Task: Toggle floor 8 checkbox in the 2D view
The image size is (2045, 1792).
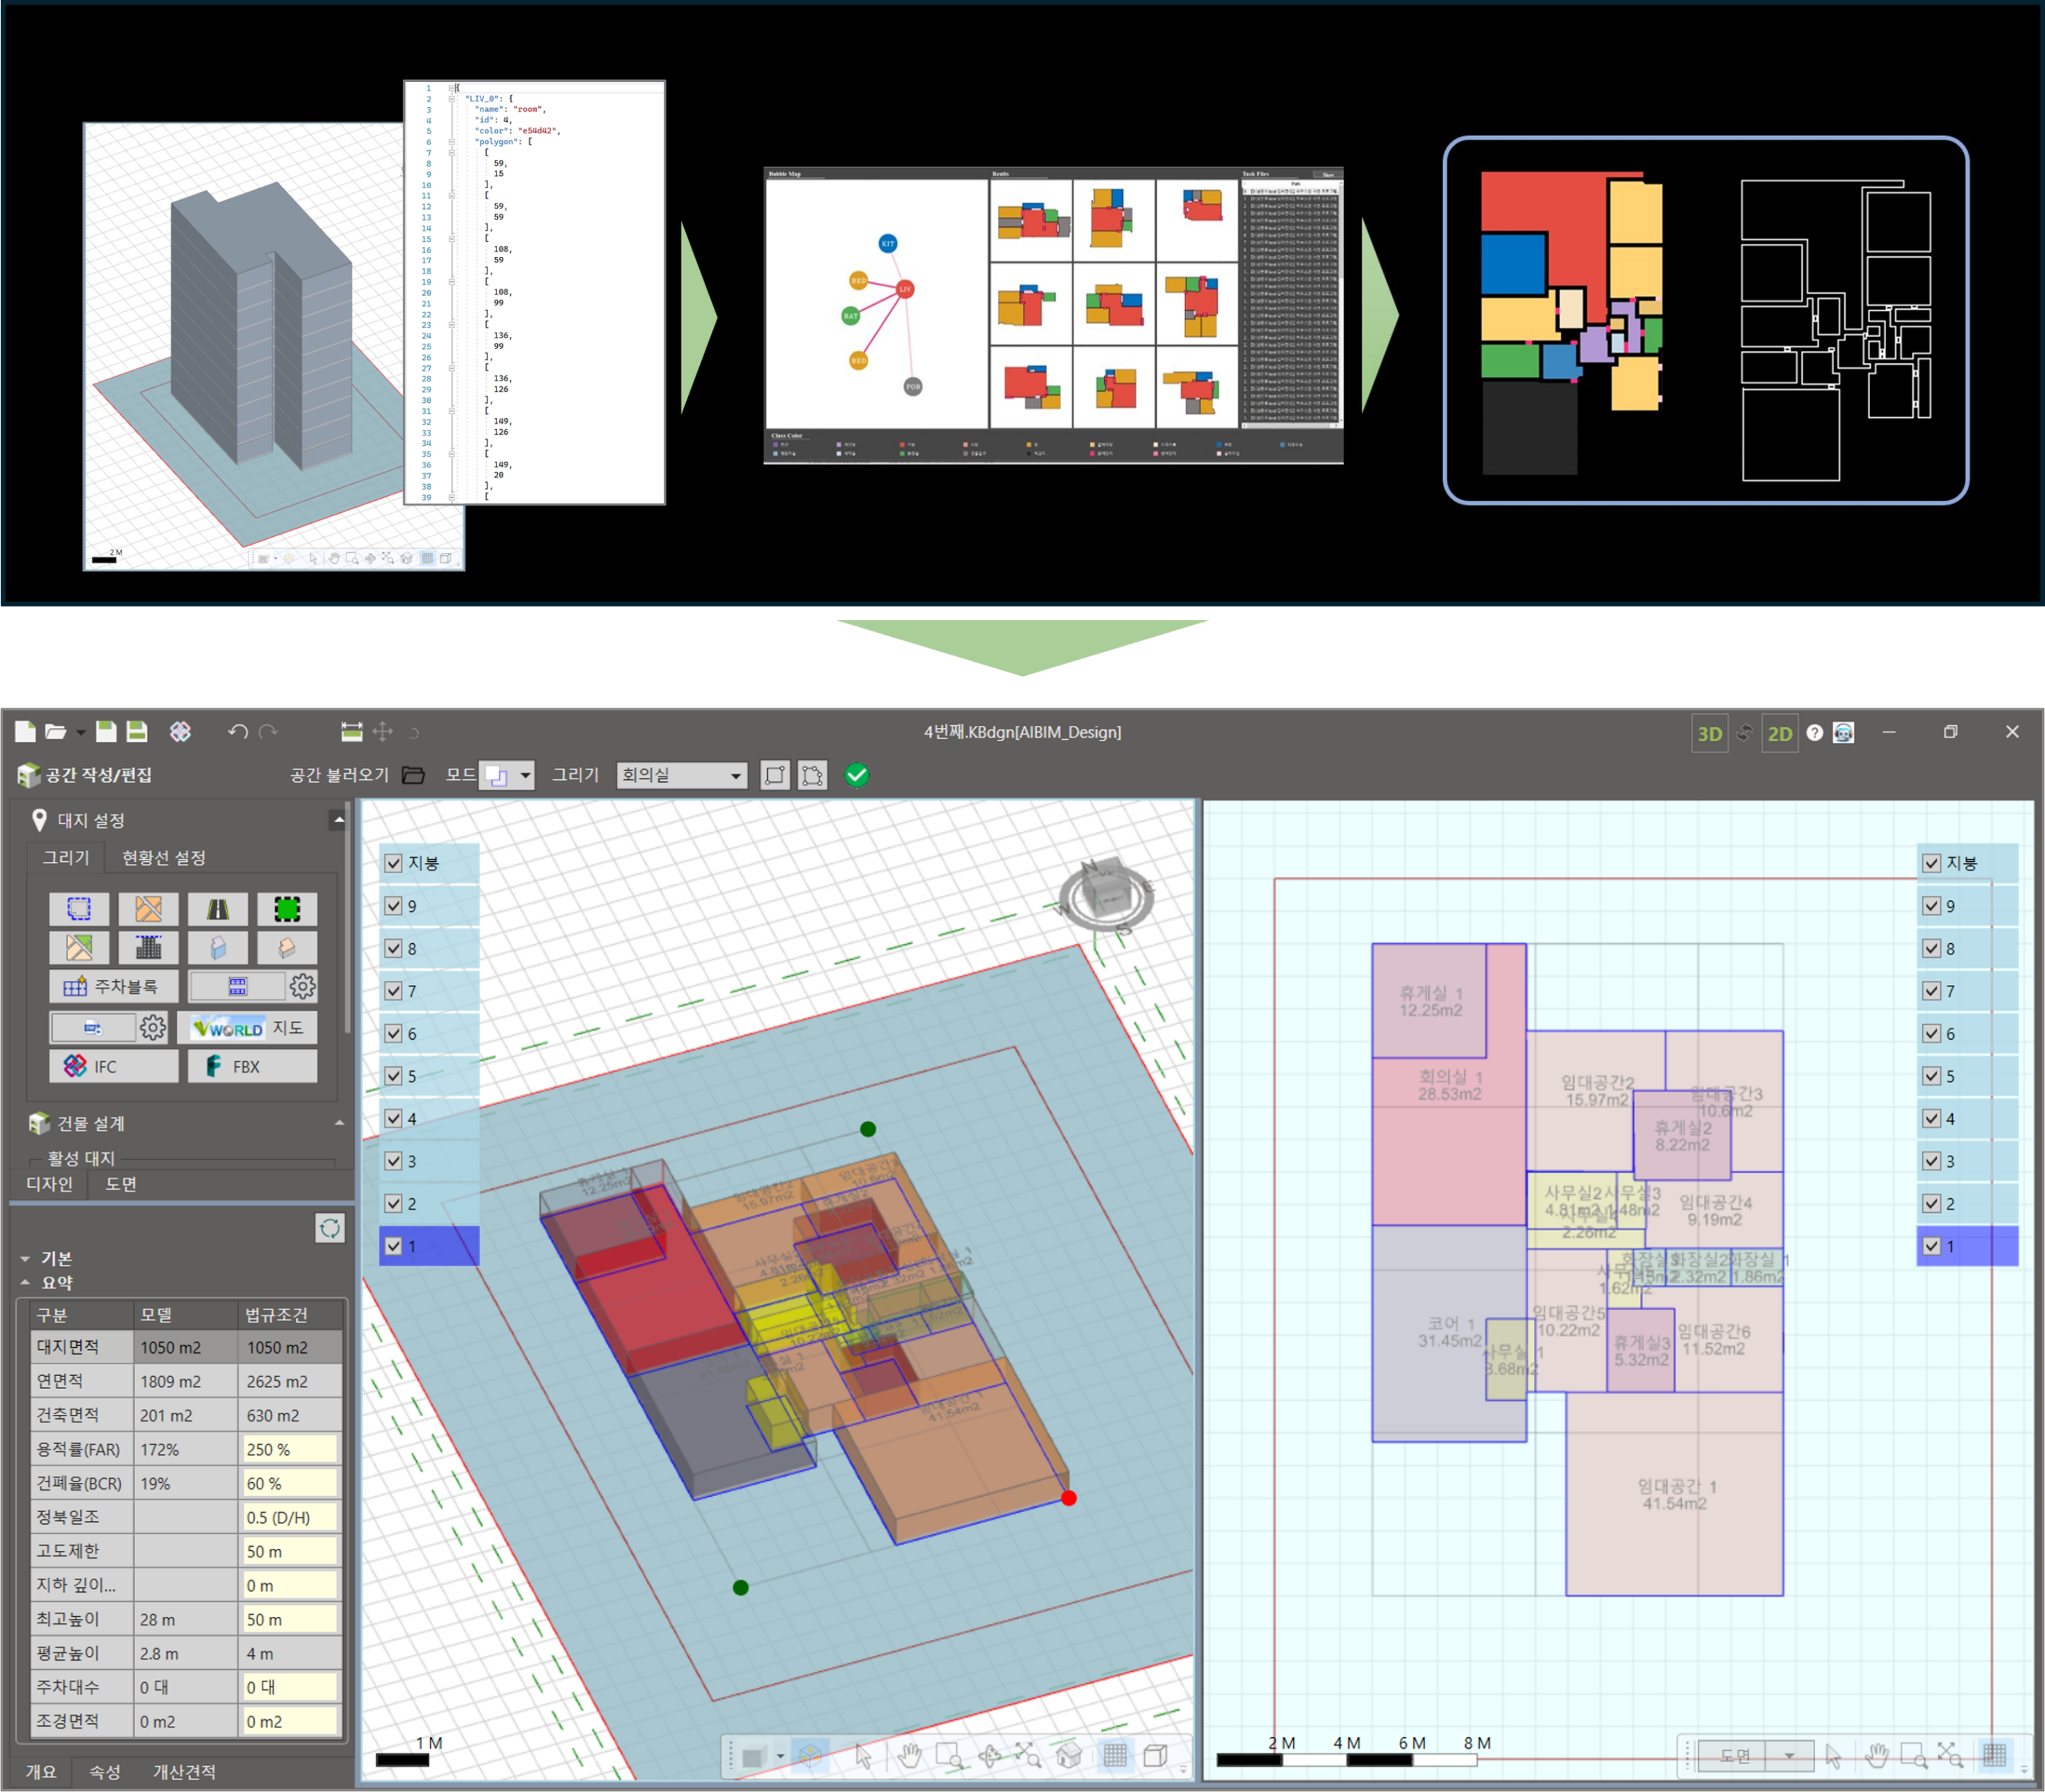Action: tap(1931, 948)
